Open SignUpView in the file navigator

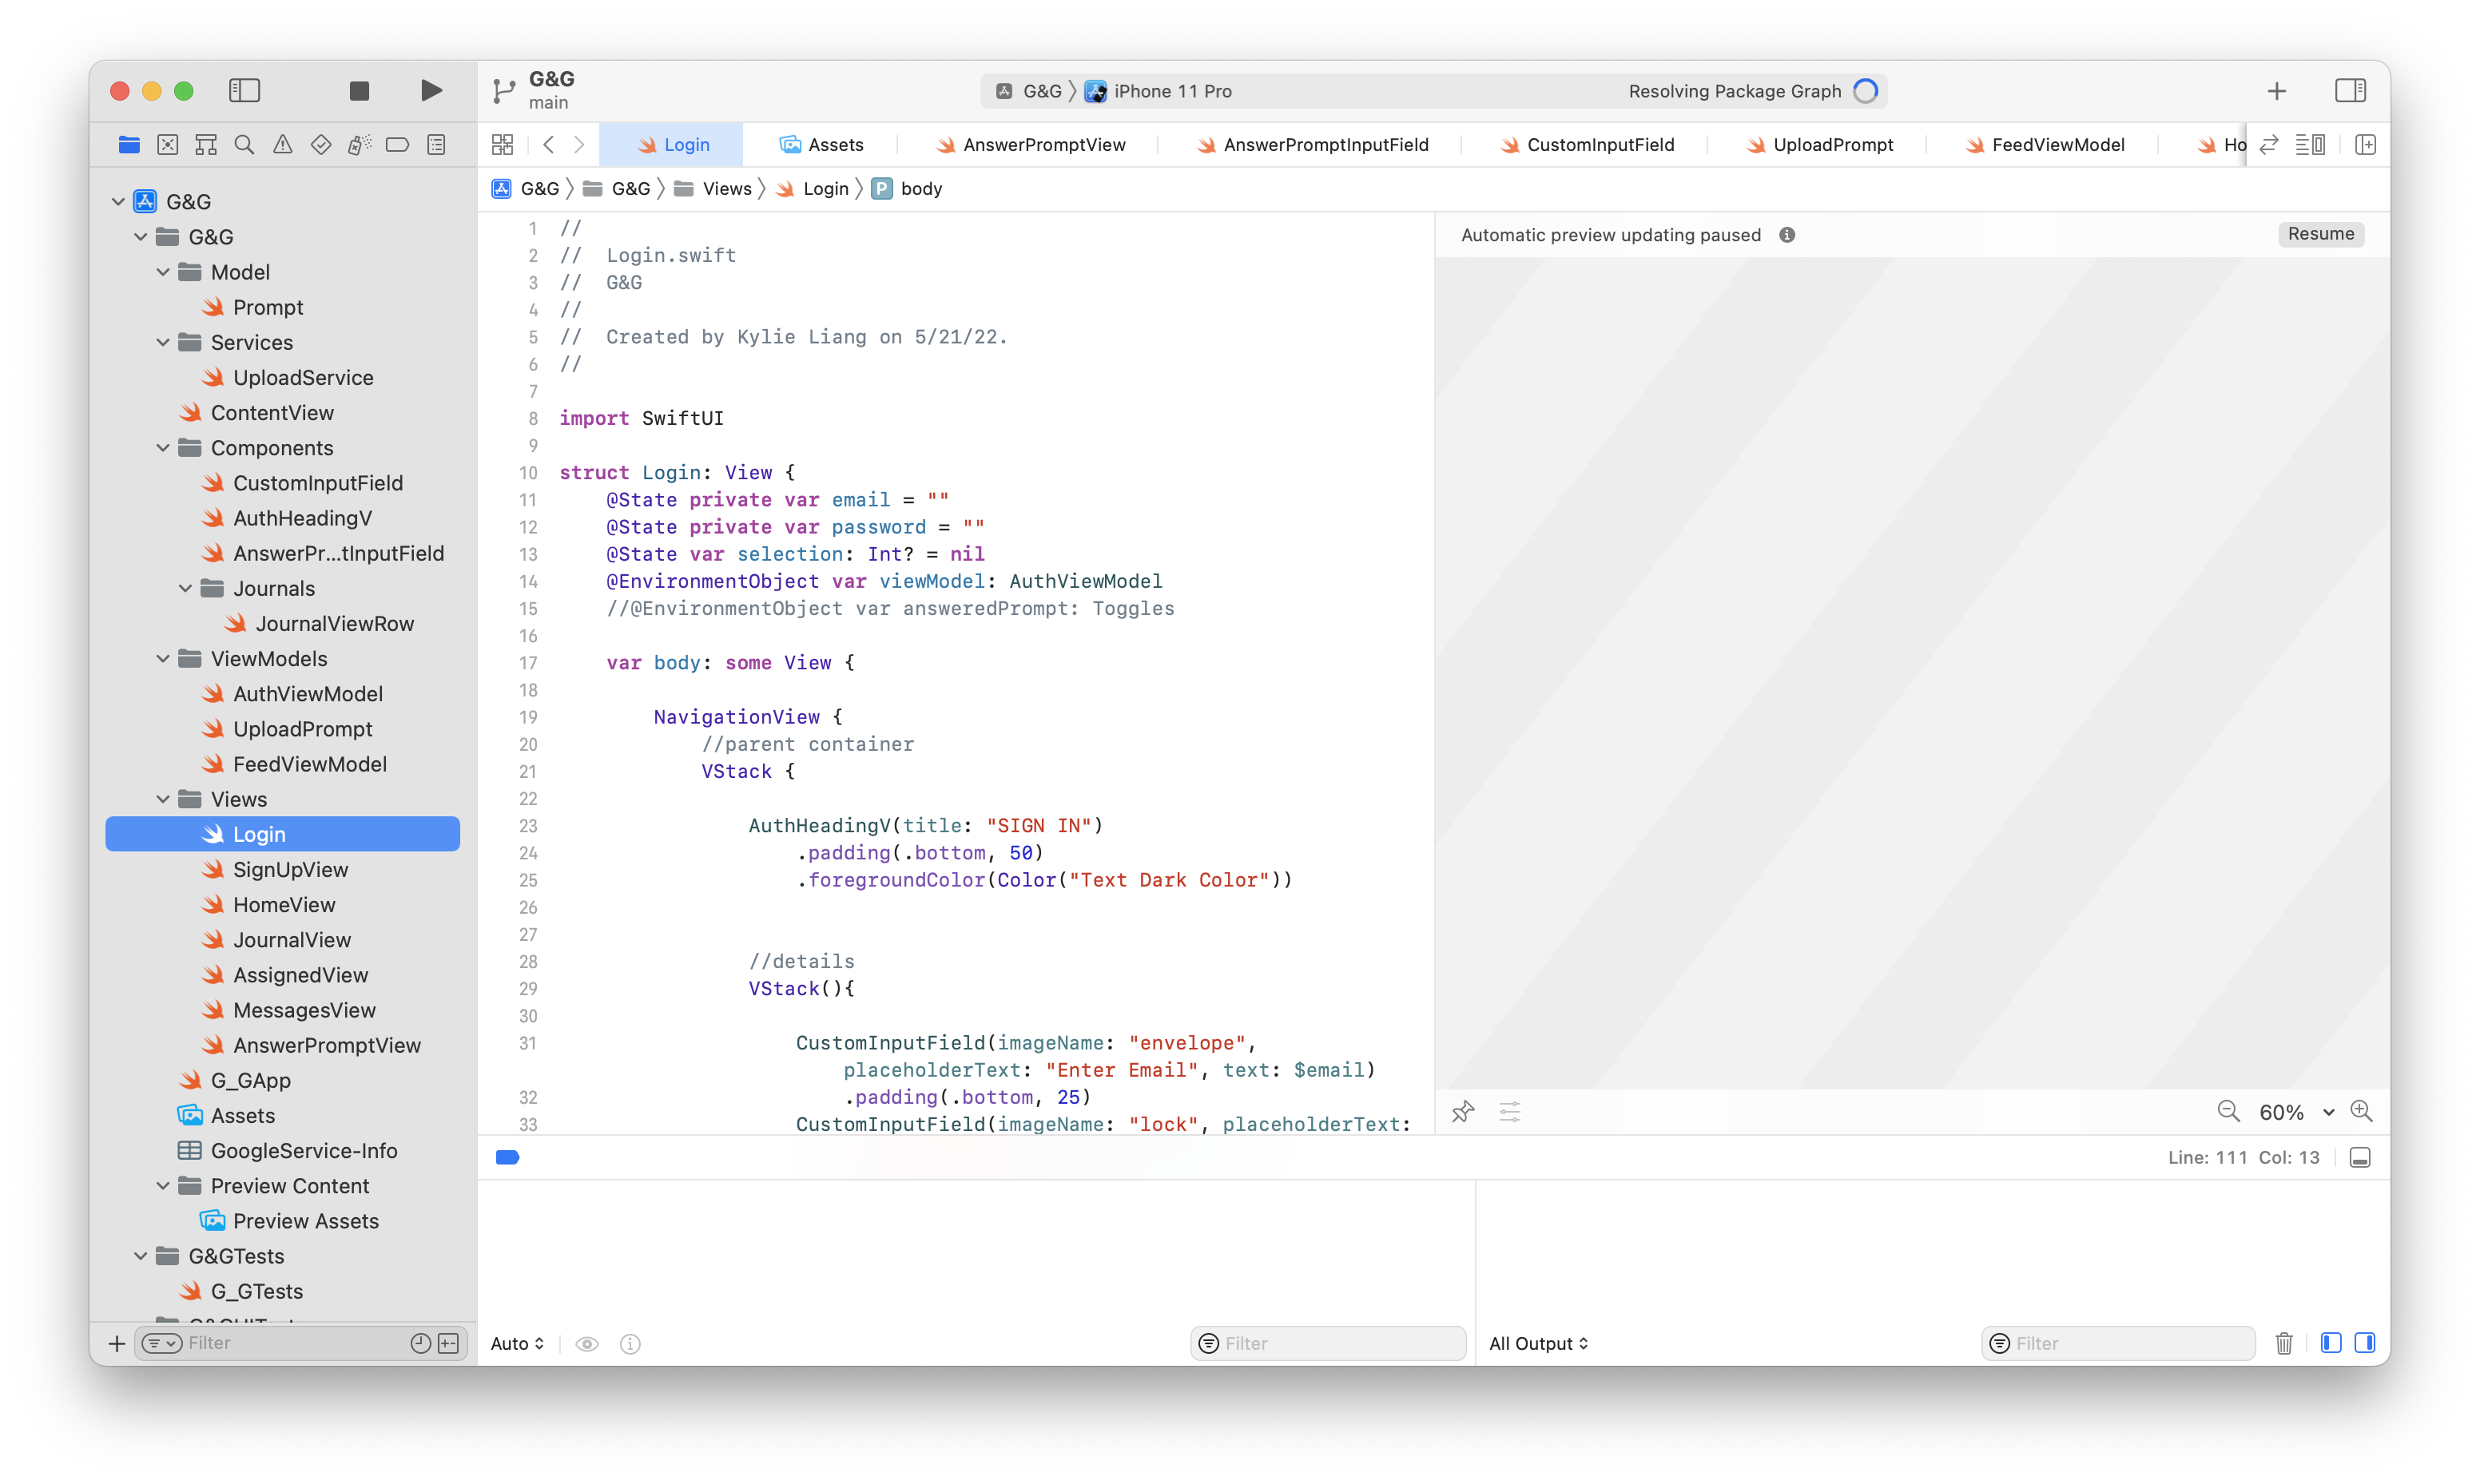[290, 870]
